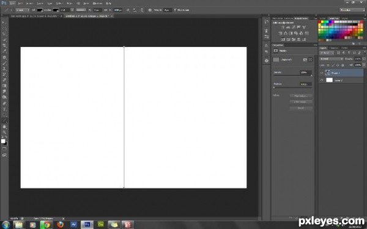Image resolution: width=367 pixels, height=229 pixels.
Task: Select the History Brush tool
Action: 4,75
